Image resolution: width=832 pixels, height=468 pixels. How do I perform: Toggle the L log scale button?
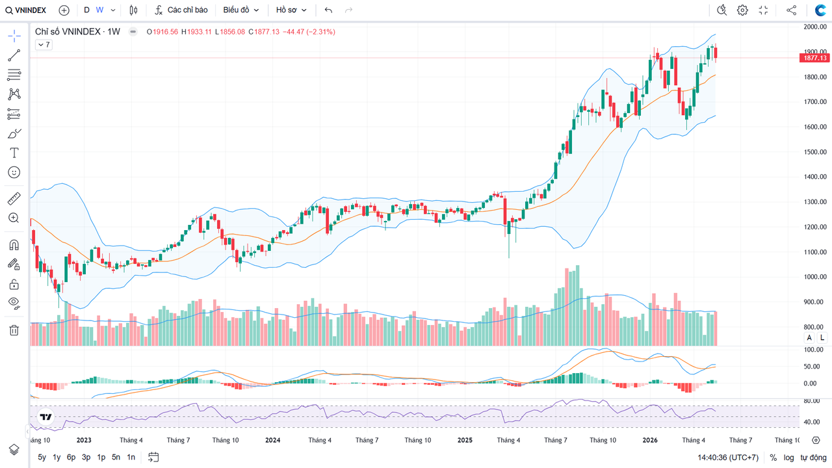[x=822, y=337]
